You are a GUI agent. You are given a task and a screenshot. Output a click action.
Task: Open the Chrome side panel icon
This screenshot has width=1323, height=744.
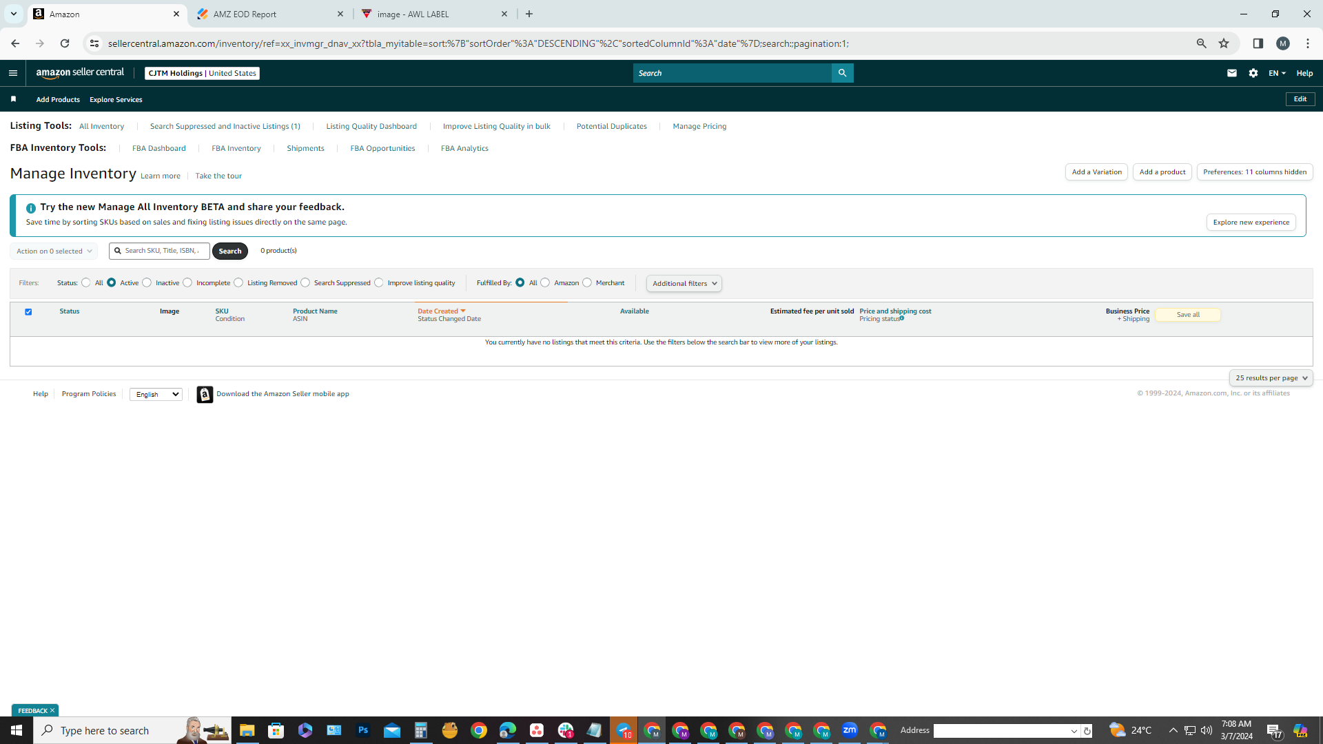pos(1258,43)
